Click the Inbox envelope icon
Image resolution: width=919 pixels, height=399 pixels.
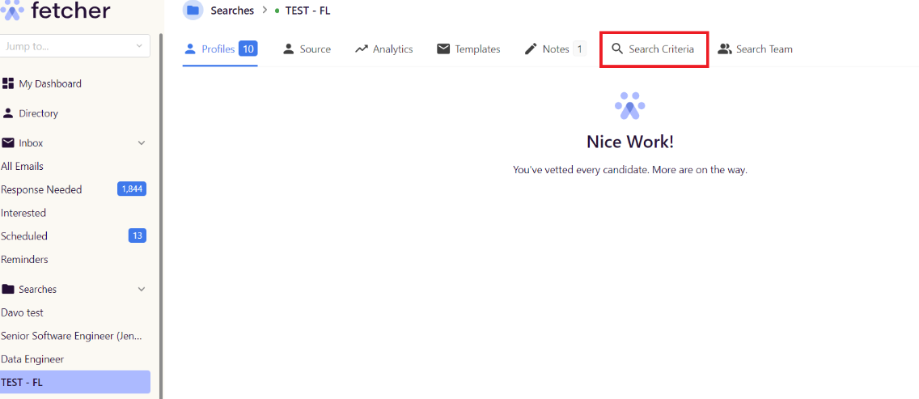click(x=7, y=142)
